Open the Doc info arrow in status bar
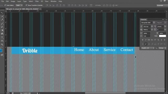The width and height of the screenshot is (168, 94). (x=37, y=93)
